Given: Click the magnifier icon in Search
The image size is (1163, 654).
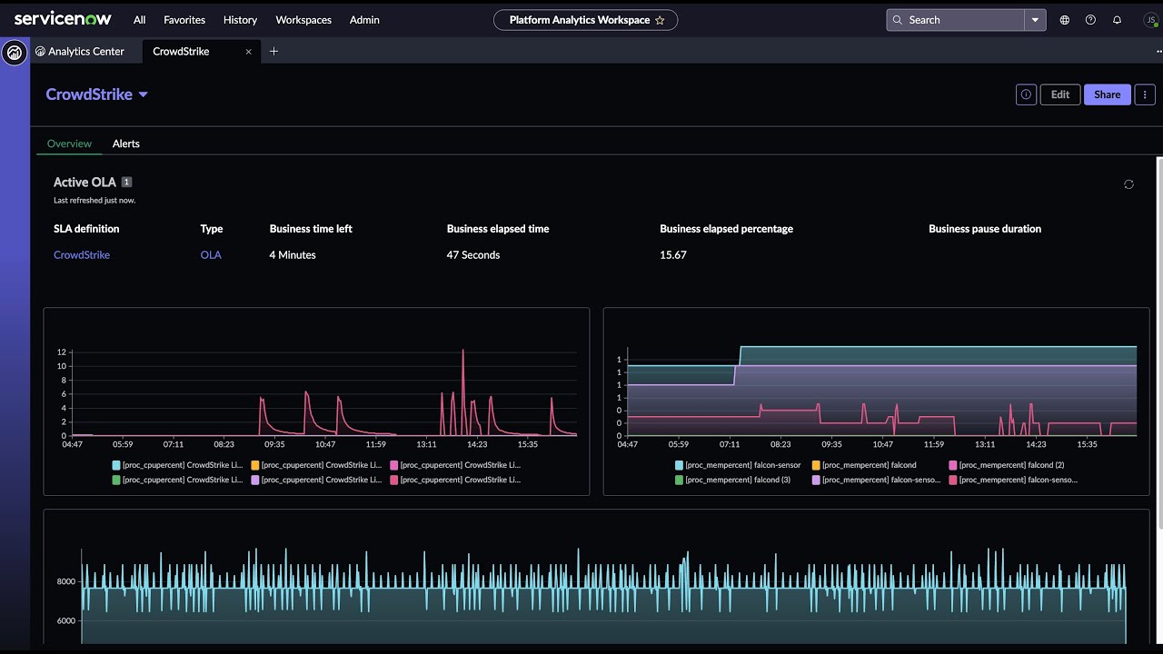Looking at the screenshot, I should (899, 20).
